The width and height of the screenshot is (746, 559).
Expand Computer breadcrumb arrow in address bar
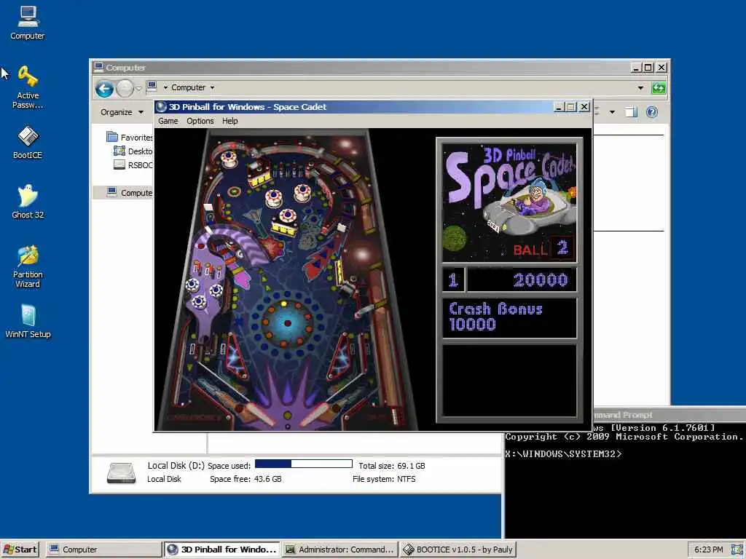(212, 87)
